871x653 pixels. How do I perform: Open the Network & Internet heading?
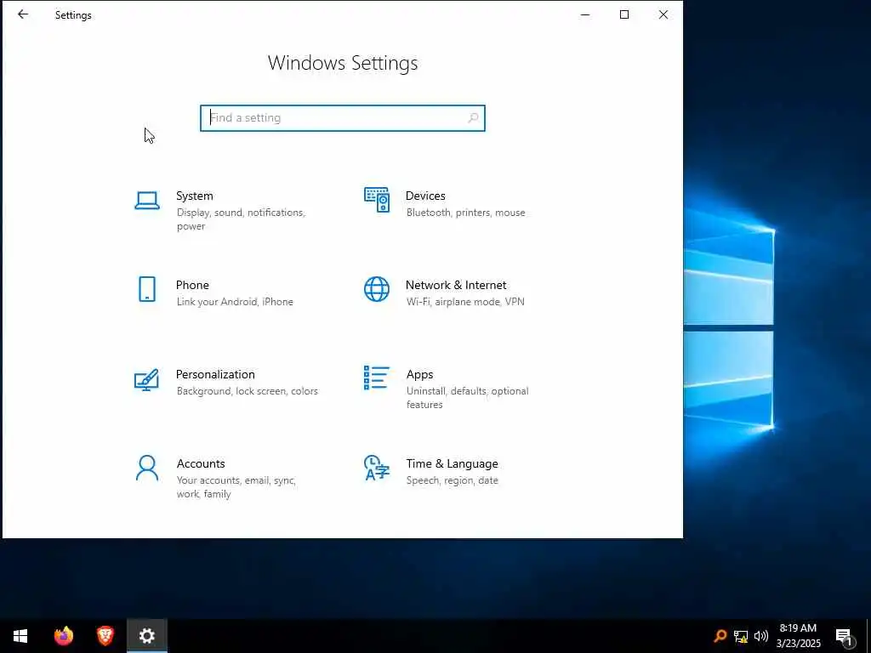(x=456, y=285)
